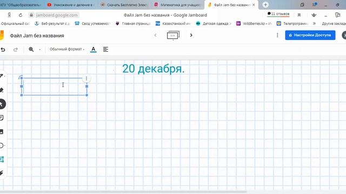Click the Настройки Доступа share button

[x=310, y=35]
